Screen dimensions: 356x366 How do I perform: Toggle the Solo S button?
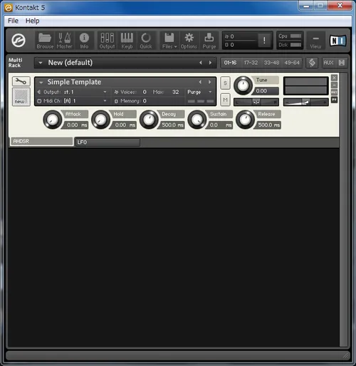coord(225,83)
